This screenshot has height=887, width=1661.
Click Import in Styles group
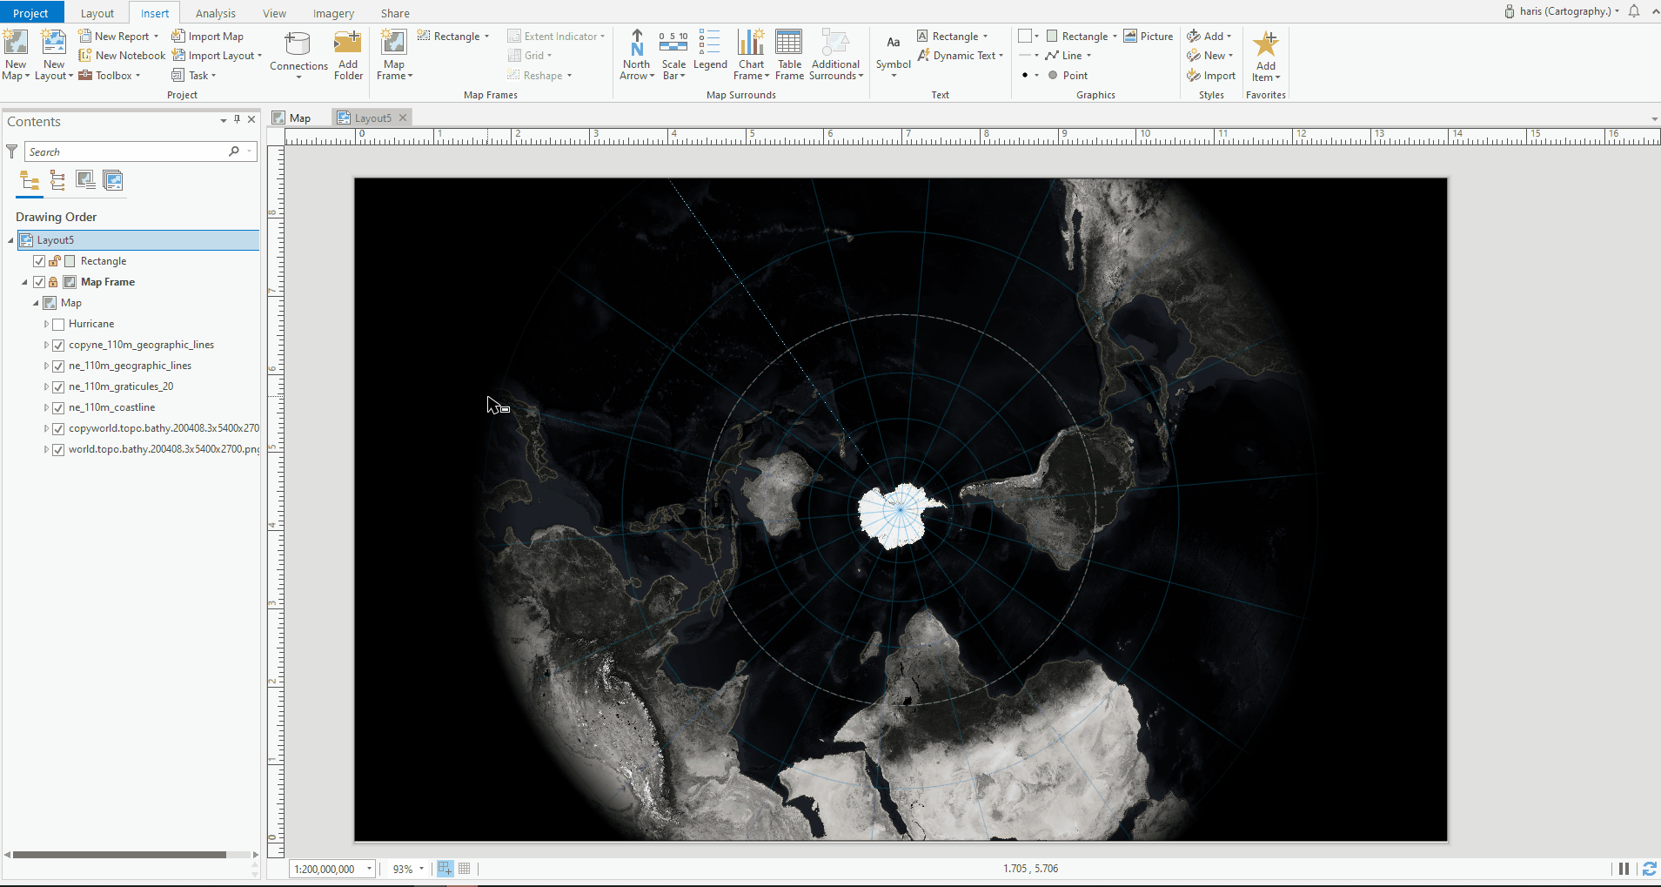pos(1211,76)
